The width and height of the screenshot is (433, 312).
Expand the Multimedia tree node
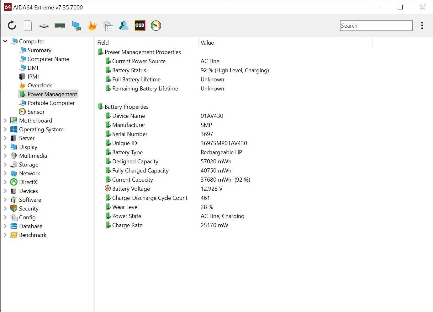(5, 156)
